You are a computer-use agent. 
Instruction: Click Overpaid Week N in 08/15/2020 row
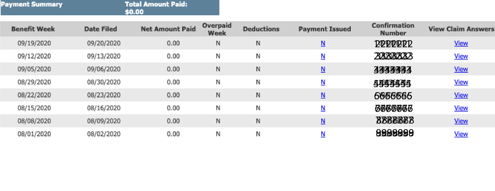pos(218,108)
